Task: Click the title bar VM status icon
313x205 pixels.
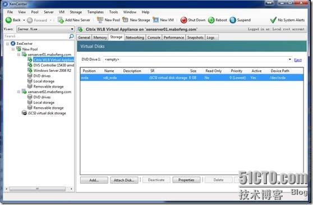Action: pyautogui.click(x=80, y=29)
